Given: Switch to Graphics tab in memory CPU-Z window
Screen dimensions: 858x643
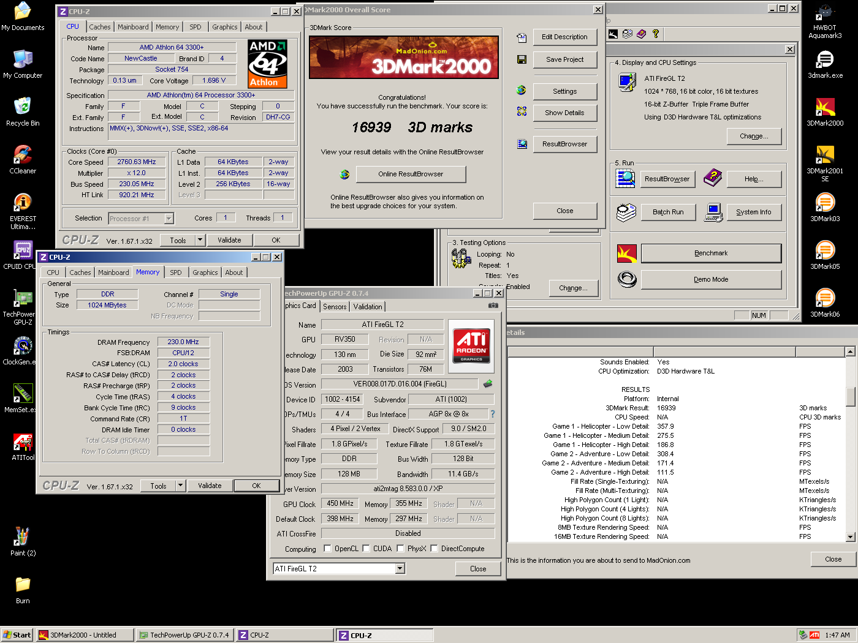Looking at the screenshot, I should pyautogui.click(x=205, y=273).
